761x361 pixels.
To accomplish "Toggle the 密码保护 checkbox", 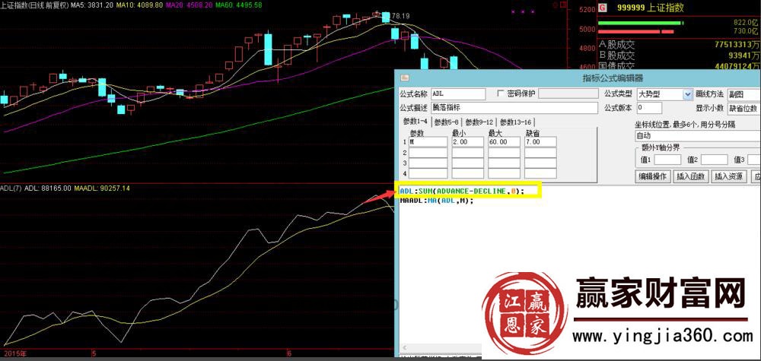I will [x=500, y=94].
